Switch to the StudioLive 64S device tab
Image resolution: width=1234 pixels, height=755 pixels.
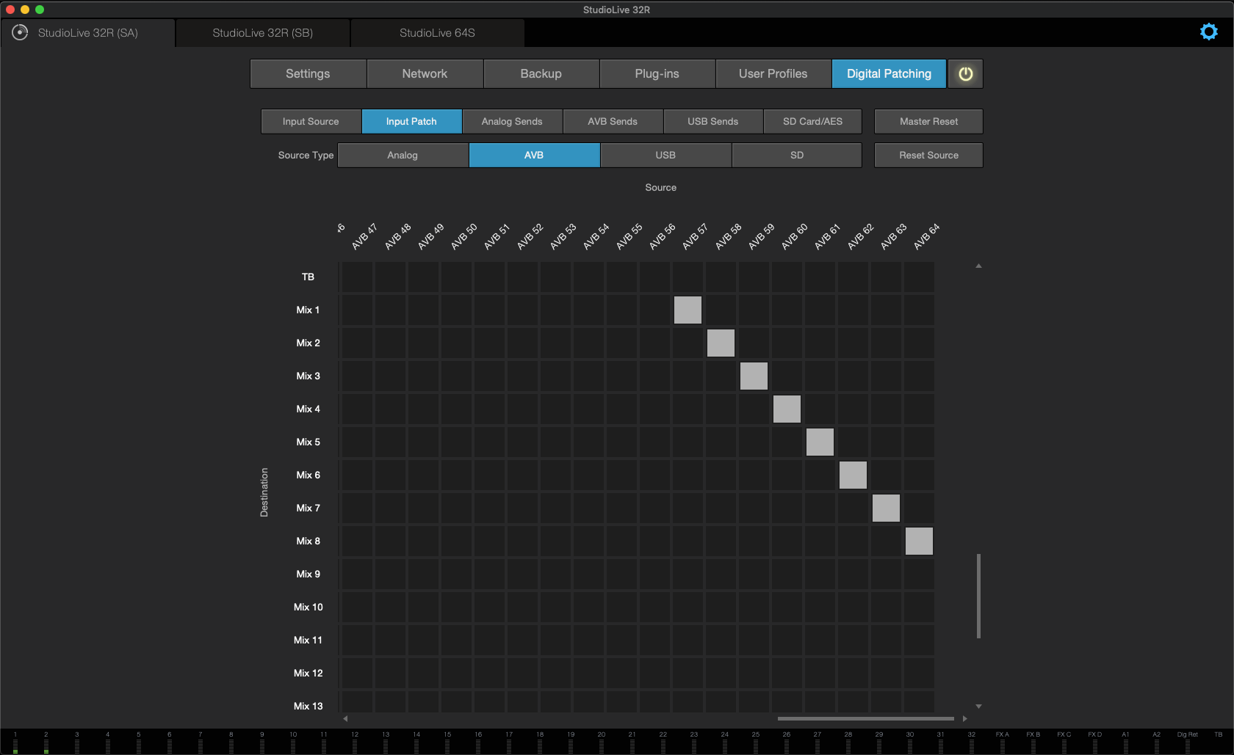(438, 33)
